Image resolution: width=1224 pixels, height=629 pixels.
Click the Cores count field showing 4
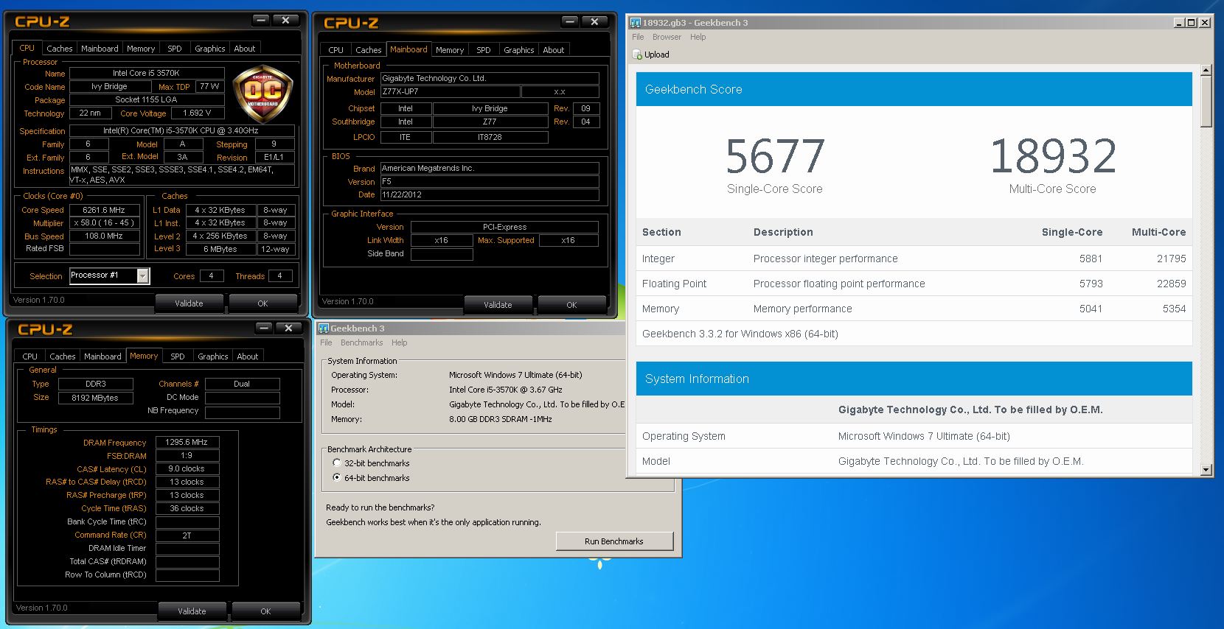(x=211, y=276)
